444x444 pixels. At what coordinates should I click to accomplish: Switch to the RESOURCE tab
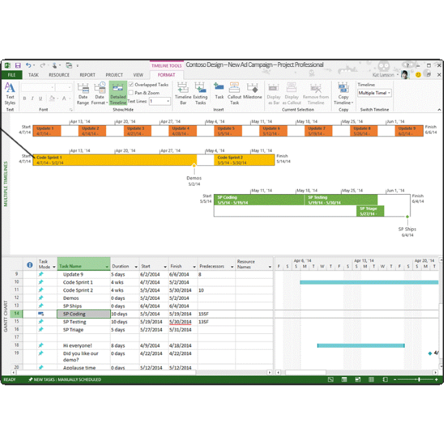pos(59,74)
